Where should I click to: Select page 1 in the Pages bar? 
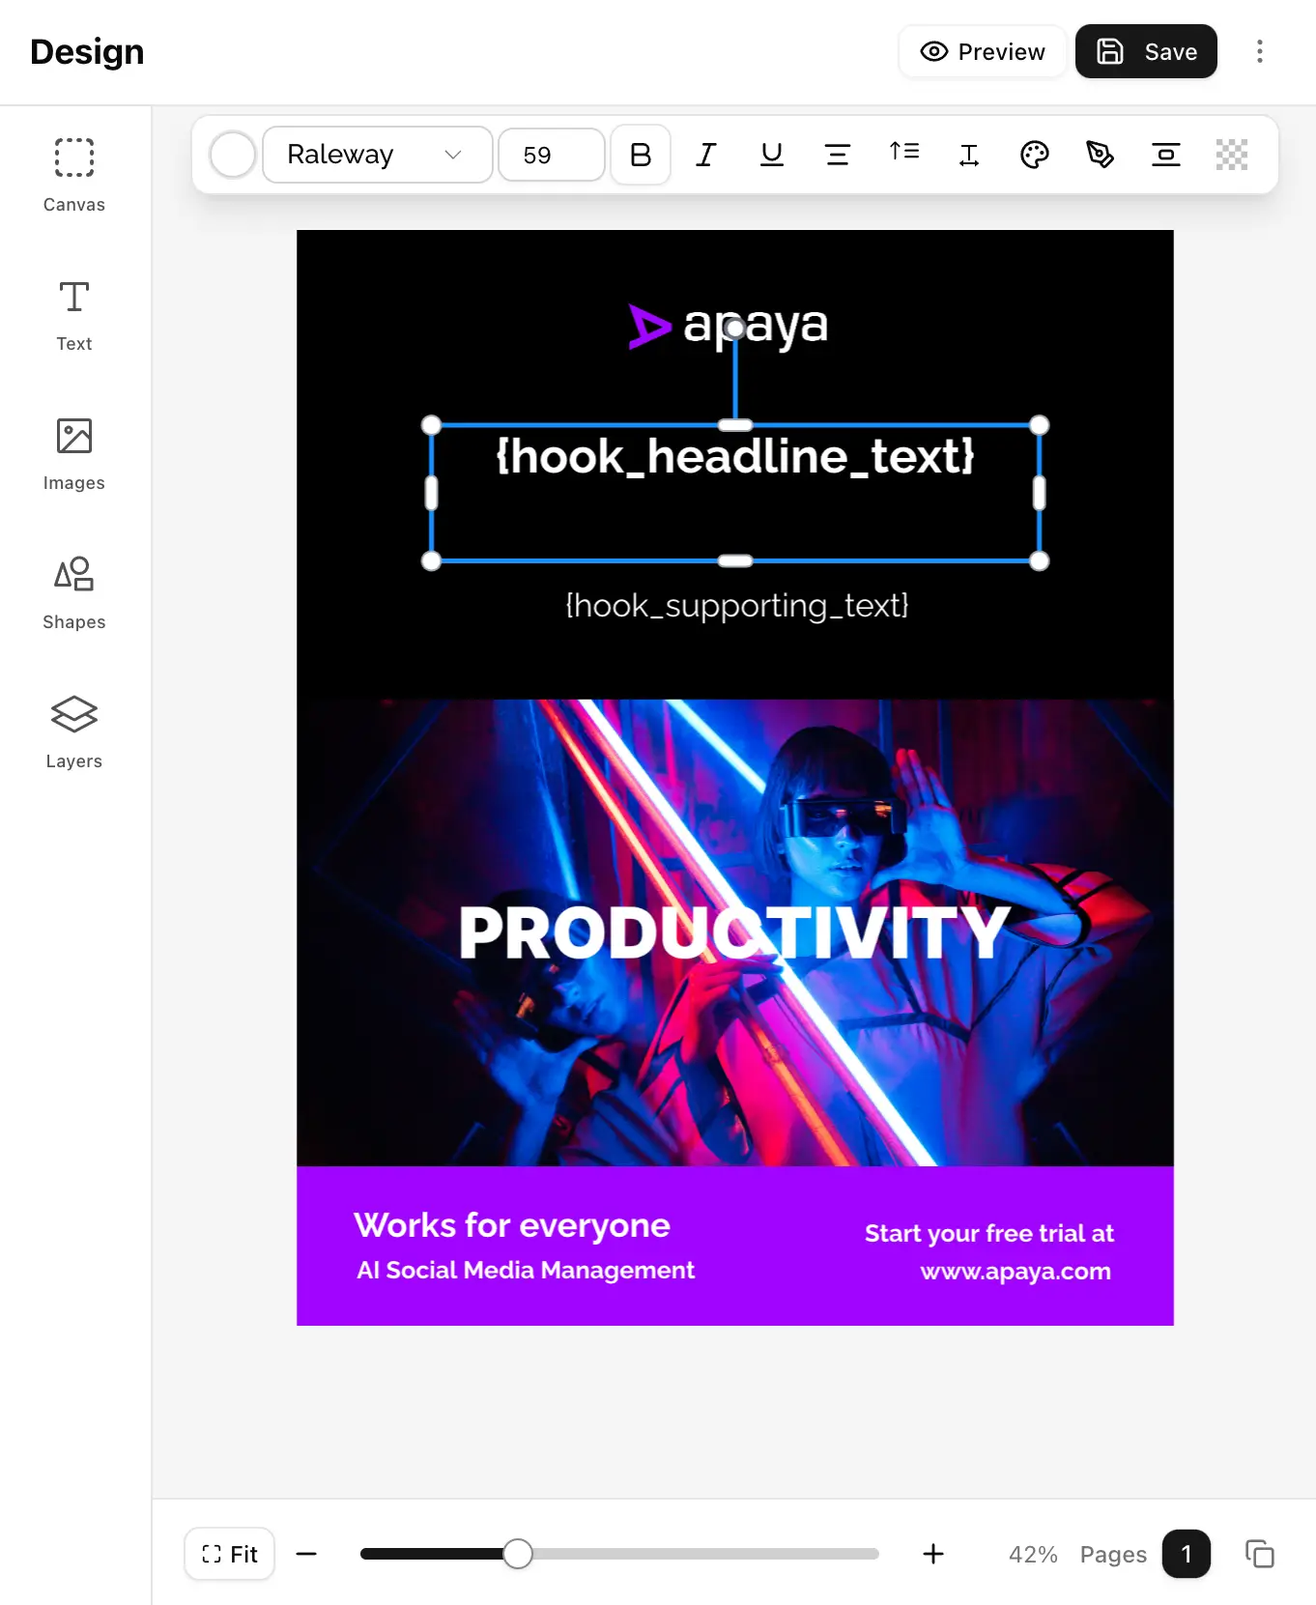(1186, 1554)
